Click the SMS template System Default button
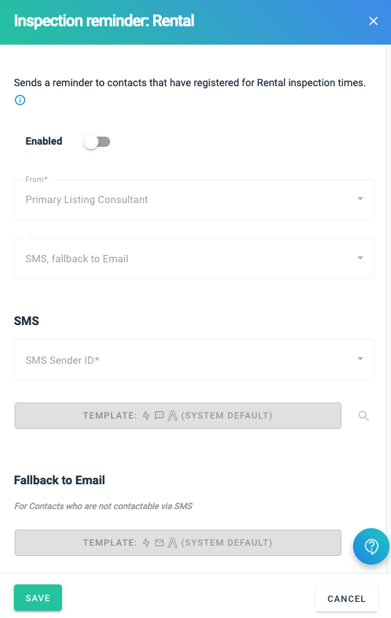 (178, 416)
